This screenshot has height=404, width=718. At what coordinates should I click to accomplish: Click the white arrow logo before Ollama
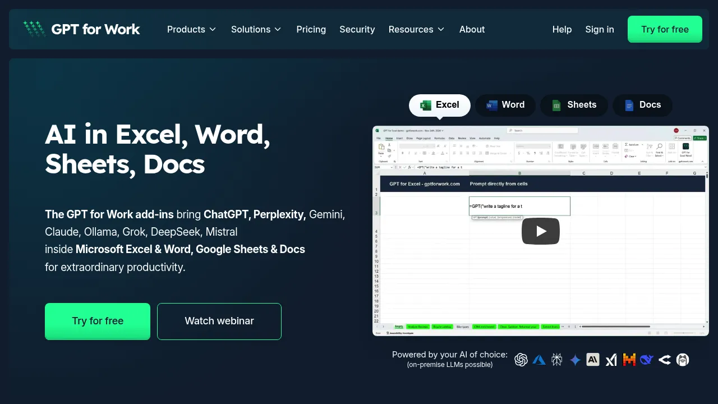click(665, 360)
